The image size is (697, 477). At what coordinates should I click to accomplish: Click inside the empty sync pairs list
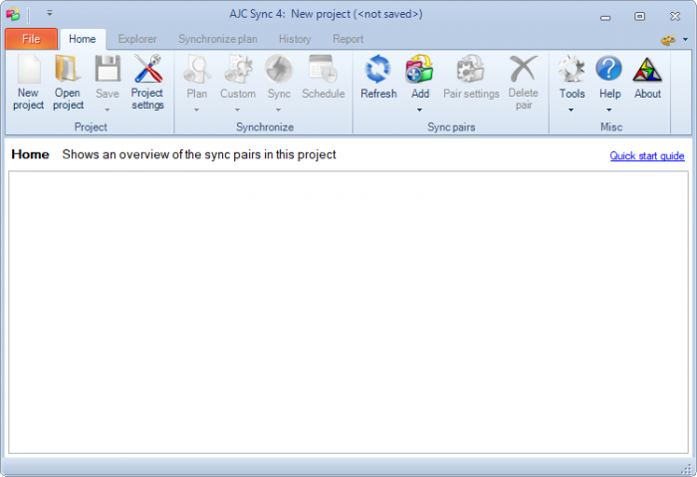point(348,313)
